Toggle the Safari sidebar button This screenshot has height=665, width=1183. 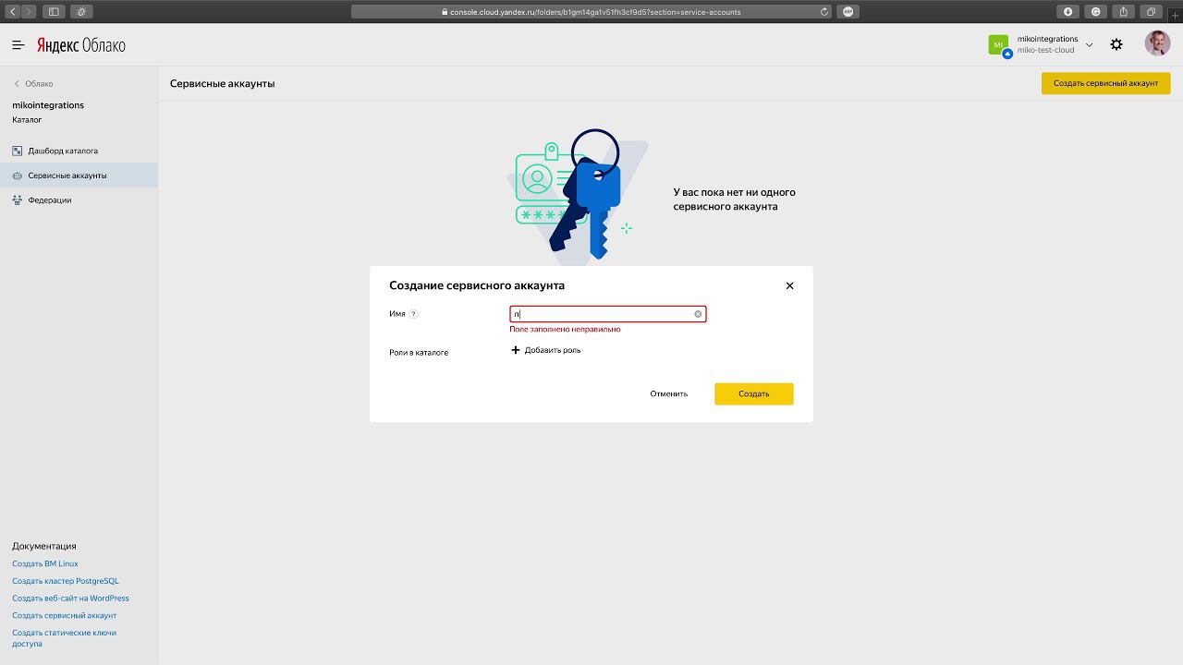54,11
